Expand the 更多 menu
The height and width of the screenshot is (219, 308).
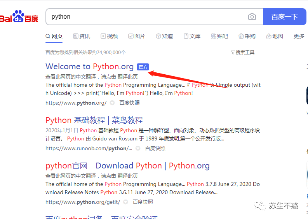299,36
